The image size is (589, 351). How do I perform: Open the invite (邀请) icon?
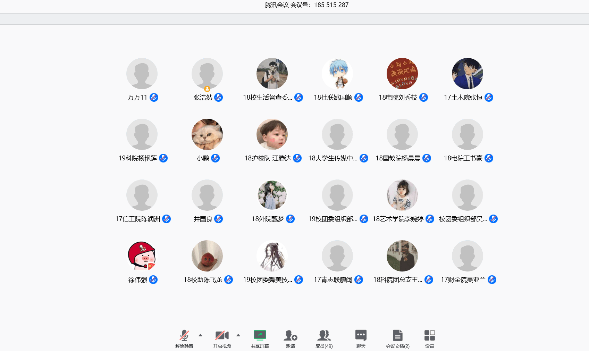coord(290,335)
